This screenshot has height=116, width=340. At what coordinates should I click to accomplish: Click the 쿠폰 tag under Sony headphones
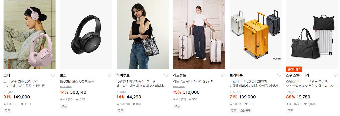(8, 111)
